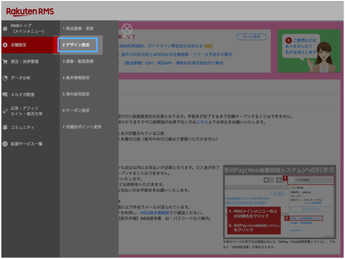345x259 pixels.
Task: Click the Rakuten RMS logo
Action: click(30, 11)
